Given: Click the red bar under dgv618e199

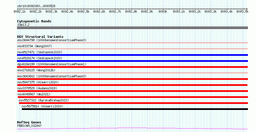Looking at the screenshot, I should tap(132, 67).
